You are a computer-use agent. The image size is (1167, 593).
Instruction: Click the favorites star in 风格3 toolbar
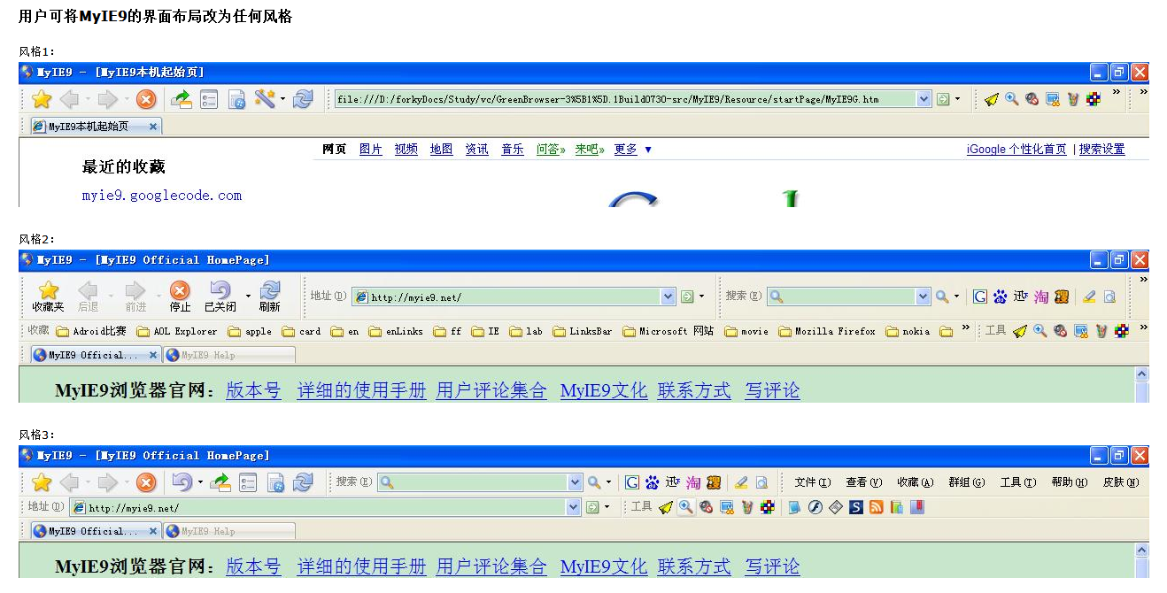[x=42, y=482]
